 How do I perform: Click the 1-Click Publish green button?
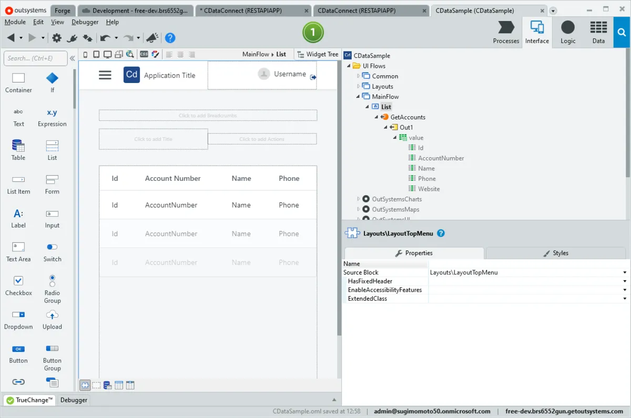click(x=313, y=33)
